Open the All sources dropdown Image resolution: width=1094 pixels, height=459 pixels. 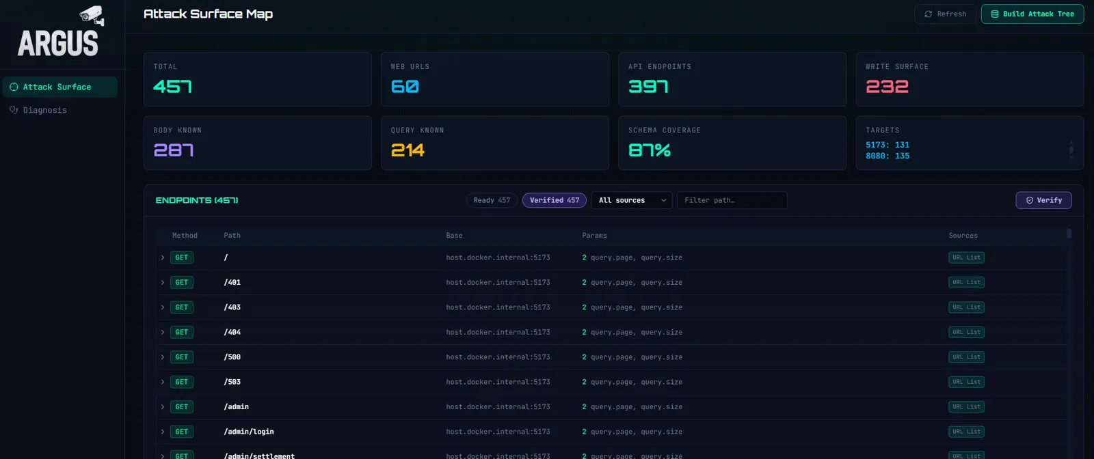point(632,200)
